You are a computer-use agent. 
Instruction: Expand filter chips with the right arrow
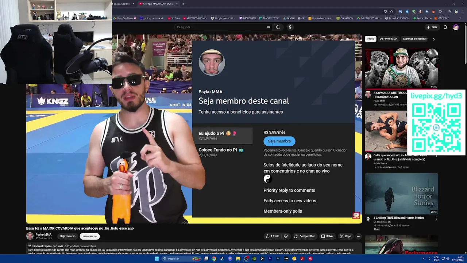tap(434, 39)
